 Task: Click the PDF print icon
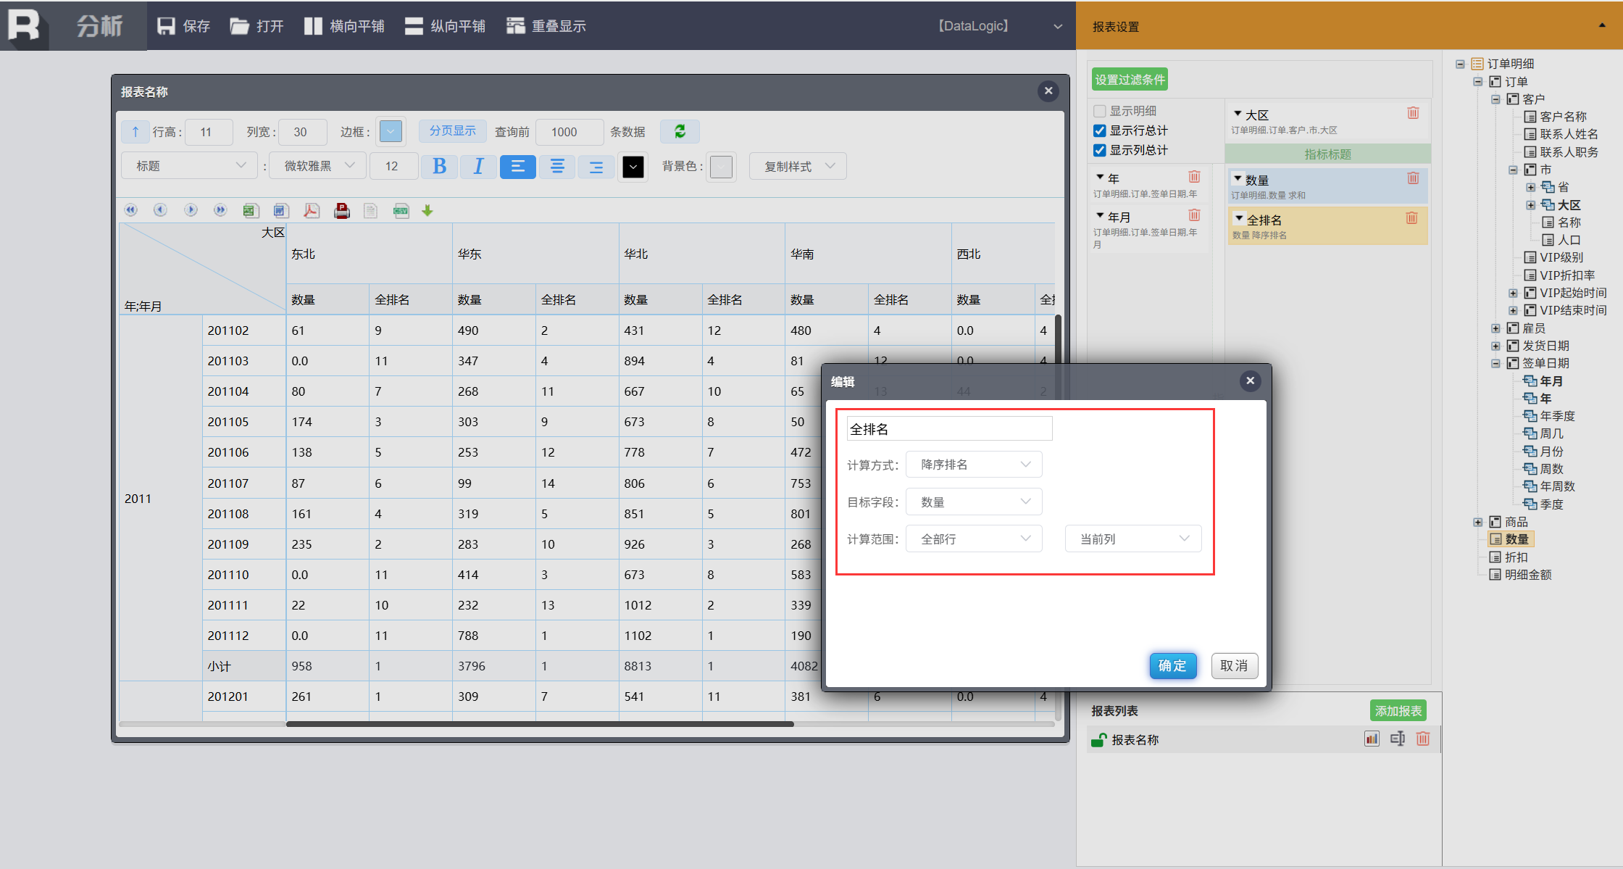pyautogui.click(x=342, y=210)
